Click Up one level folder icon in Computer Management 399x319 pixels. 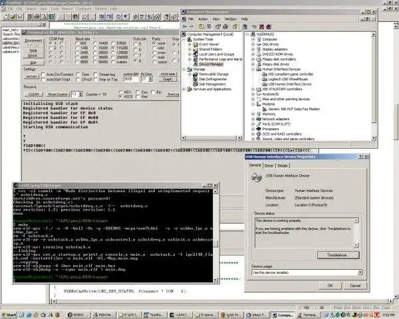click(201, 27)
